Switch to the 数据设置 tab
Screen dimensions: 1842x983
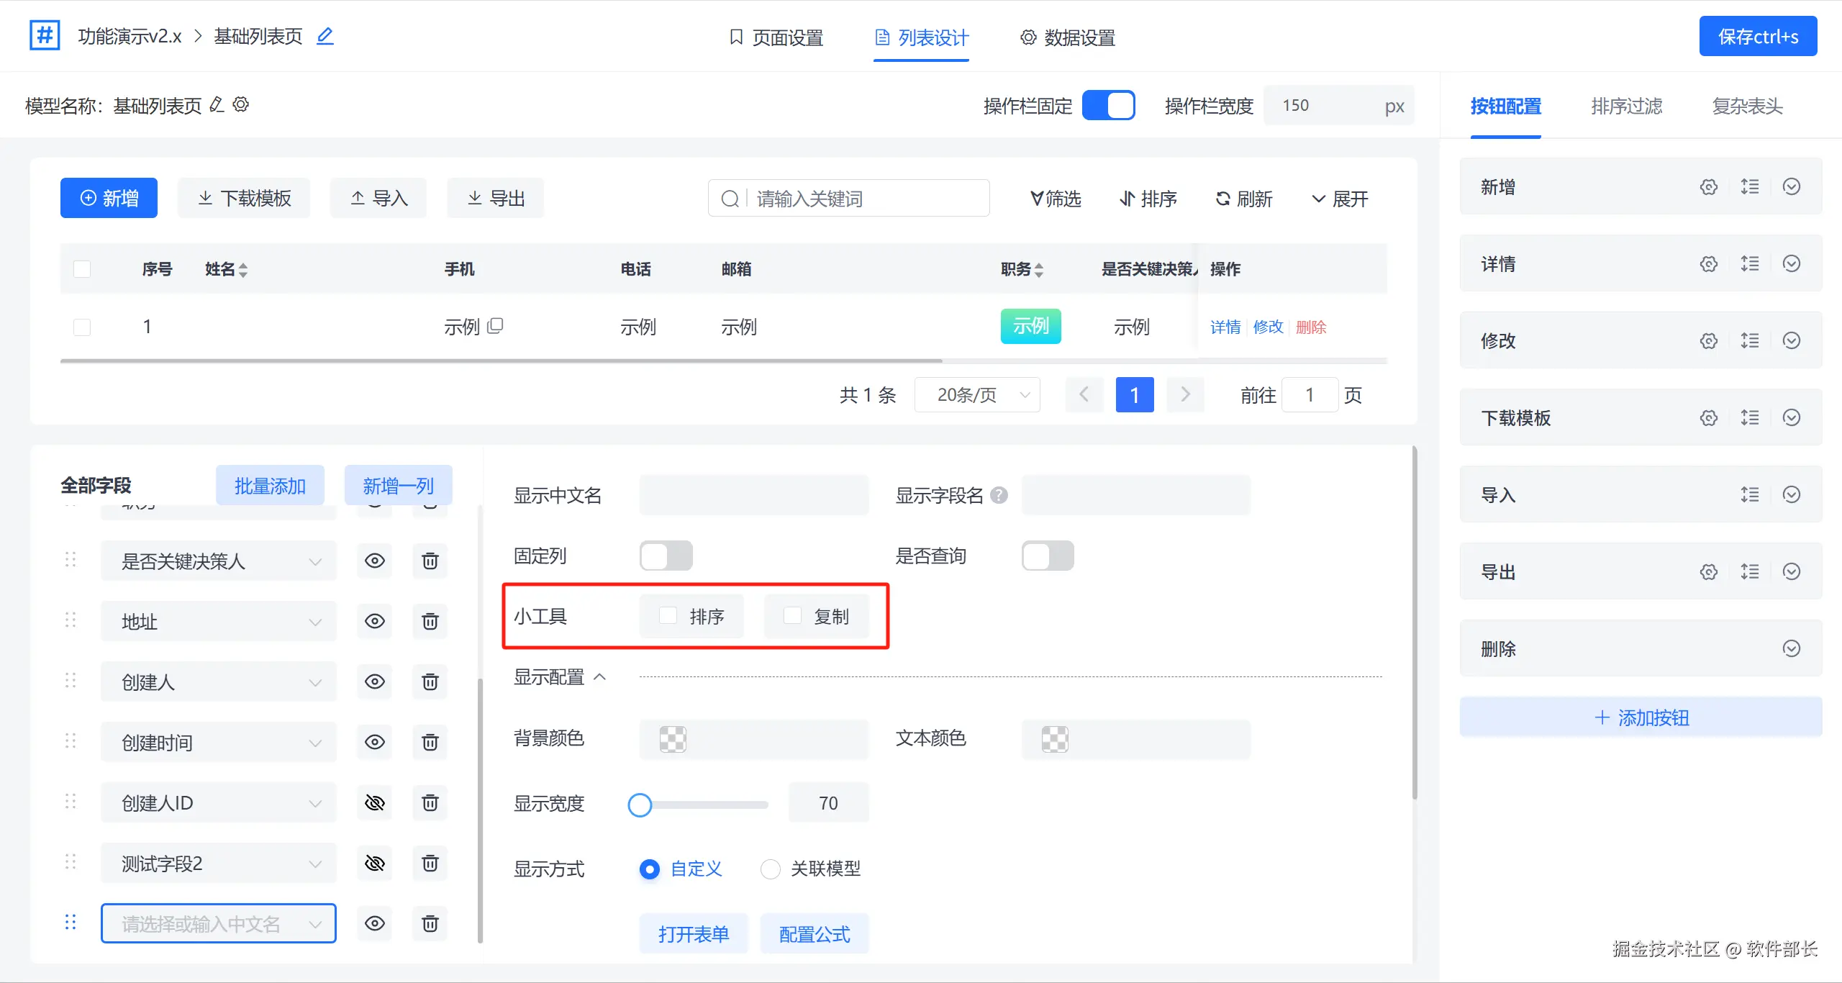1068,37
